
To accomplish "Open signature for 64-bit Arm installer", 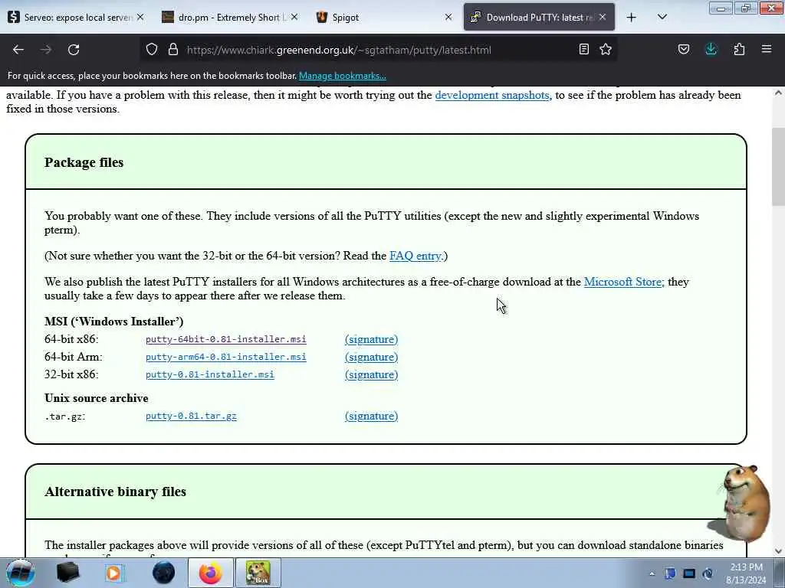I will pos(372,357).
